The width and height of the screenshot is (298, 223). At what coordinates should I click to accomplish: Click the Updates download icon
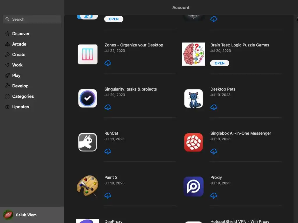tap(7, 107)
